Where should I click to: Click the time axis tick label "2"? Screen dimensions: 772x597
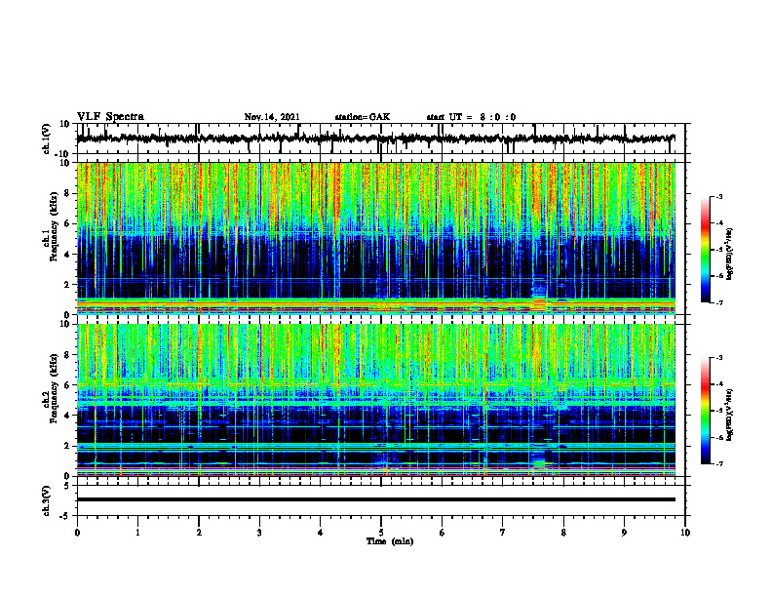(199, 533)
